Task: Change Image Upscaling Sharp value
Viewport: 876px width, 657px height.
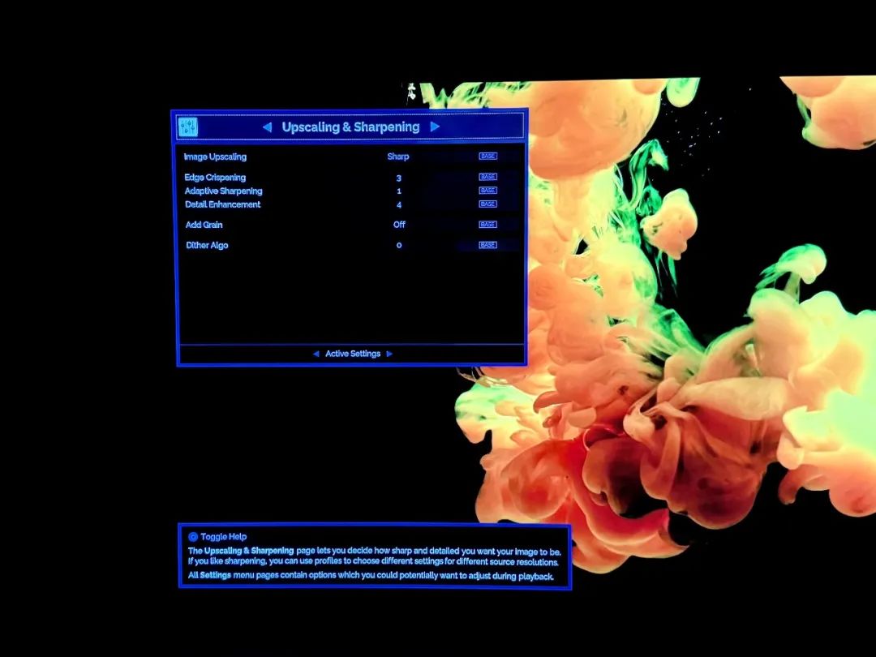Action: pos(398,157)
